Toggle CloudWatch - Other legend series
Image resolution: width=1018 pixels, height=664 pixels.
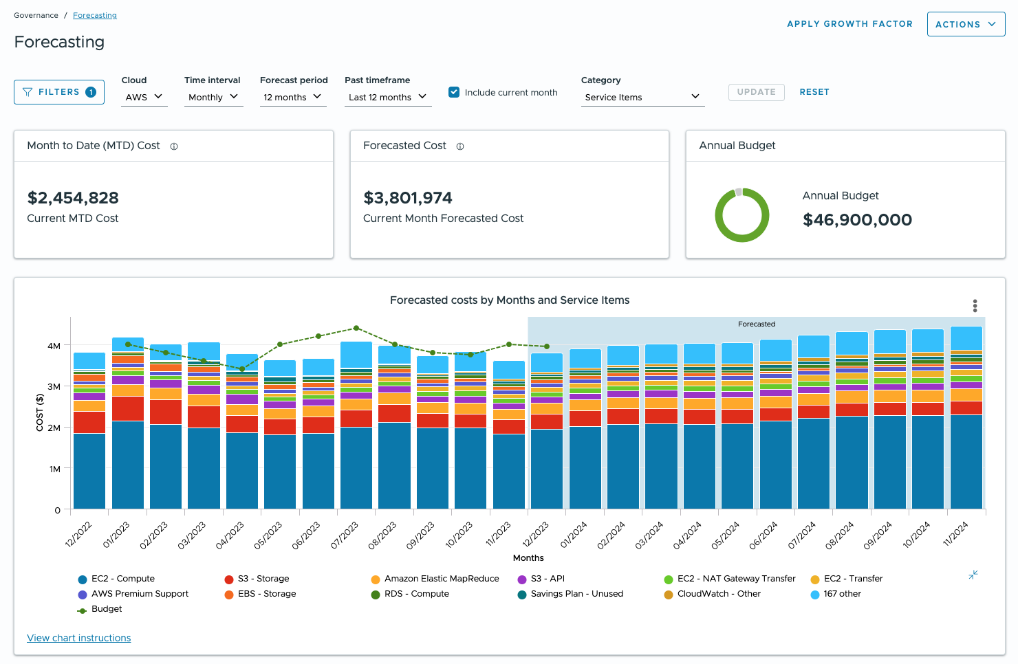click(x=712, y=594)
